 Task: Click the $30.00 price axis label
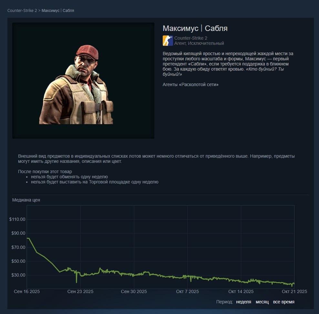[18, 275]
